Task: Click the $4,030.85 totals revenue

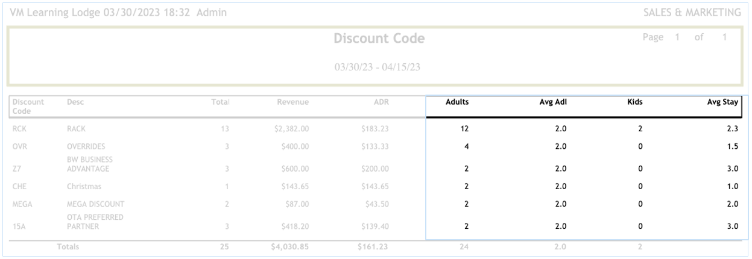Action: pyautogui.click(x=292, y=246)
